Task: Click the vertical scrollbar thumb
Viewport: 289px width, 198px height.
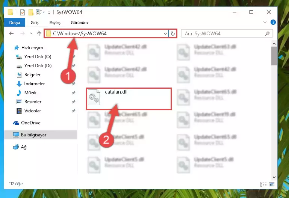Action: (274, 56)
